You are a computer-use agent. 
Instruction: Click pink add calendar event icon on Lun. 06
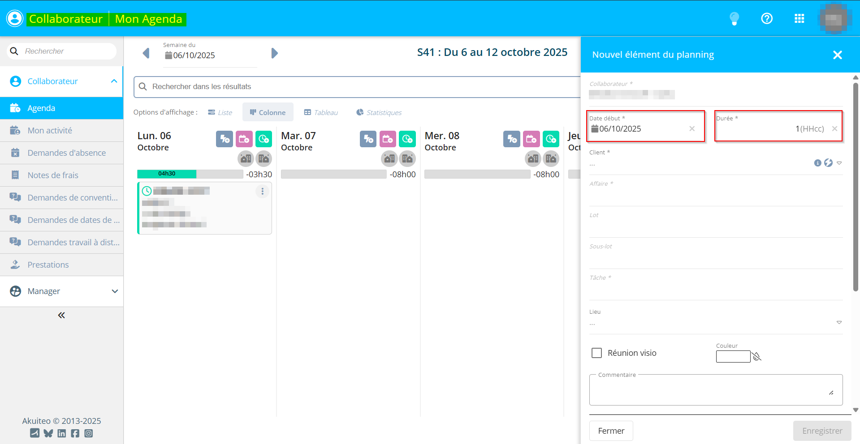point(244,139)
